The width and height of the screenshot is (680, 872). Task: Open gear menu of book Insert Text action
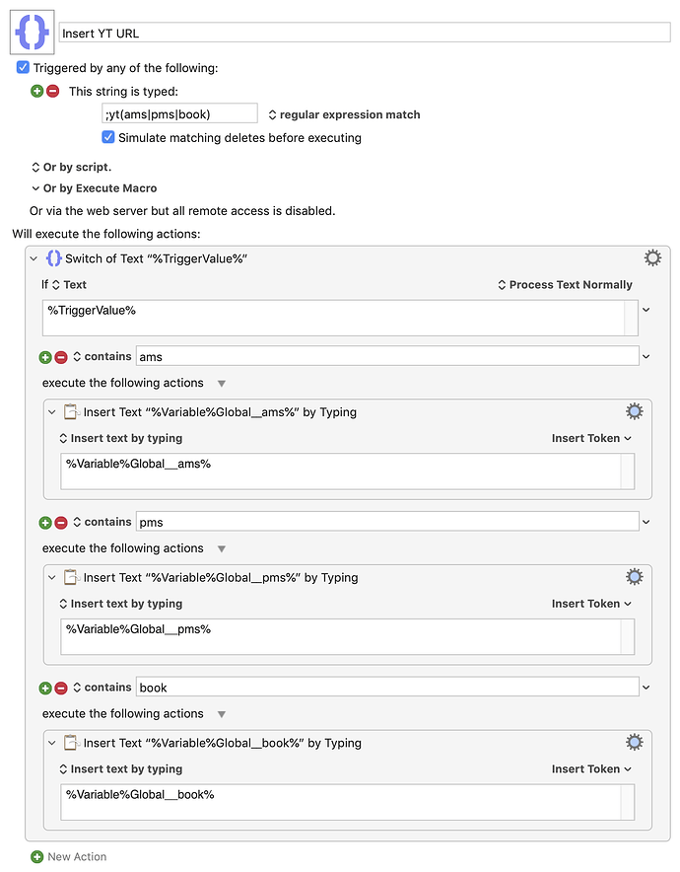point(634,743)
